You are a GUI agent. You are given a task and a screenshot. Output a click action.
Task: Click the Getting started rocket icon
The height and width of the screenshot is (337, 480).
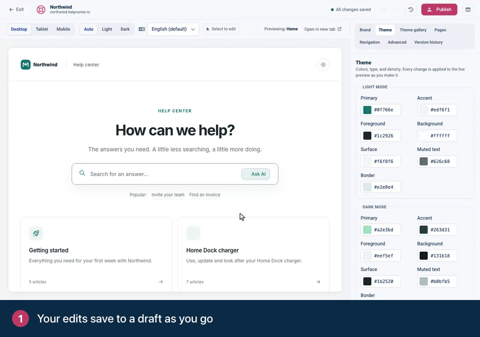[x=36, y=233]
